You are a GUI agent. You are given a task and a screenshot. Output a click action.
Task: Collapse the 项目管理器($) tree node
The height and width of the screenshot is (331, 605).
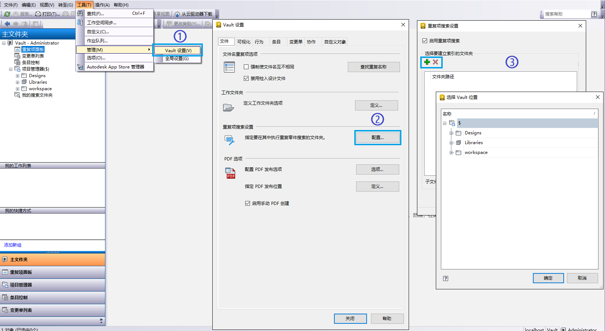coord(11,69)
